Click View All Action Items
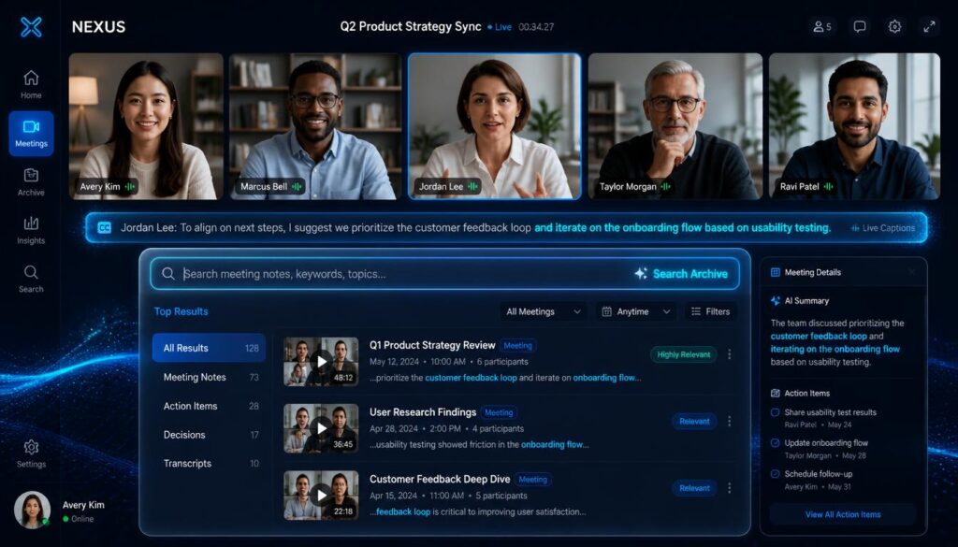Screen dimensions: 958x547 click(x=843, y=514)
